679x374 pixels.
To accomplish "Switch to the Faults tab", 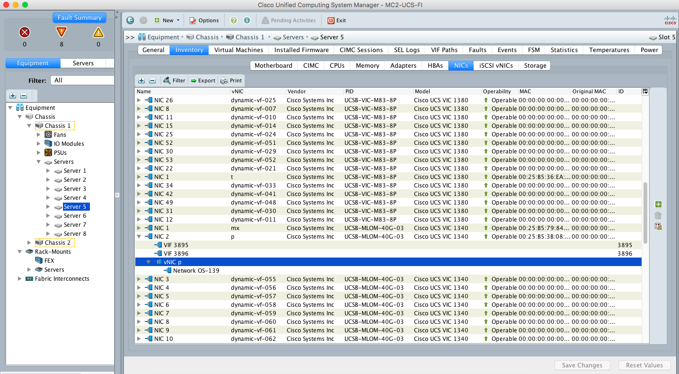I will tap(477, 50).
